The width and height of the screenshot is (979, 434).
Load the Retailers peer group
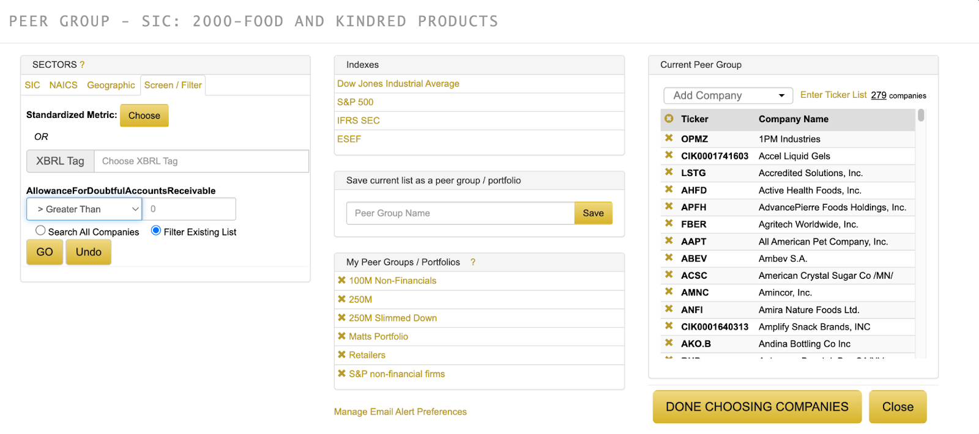coord(367,355)
